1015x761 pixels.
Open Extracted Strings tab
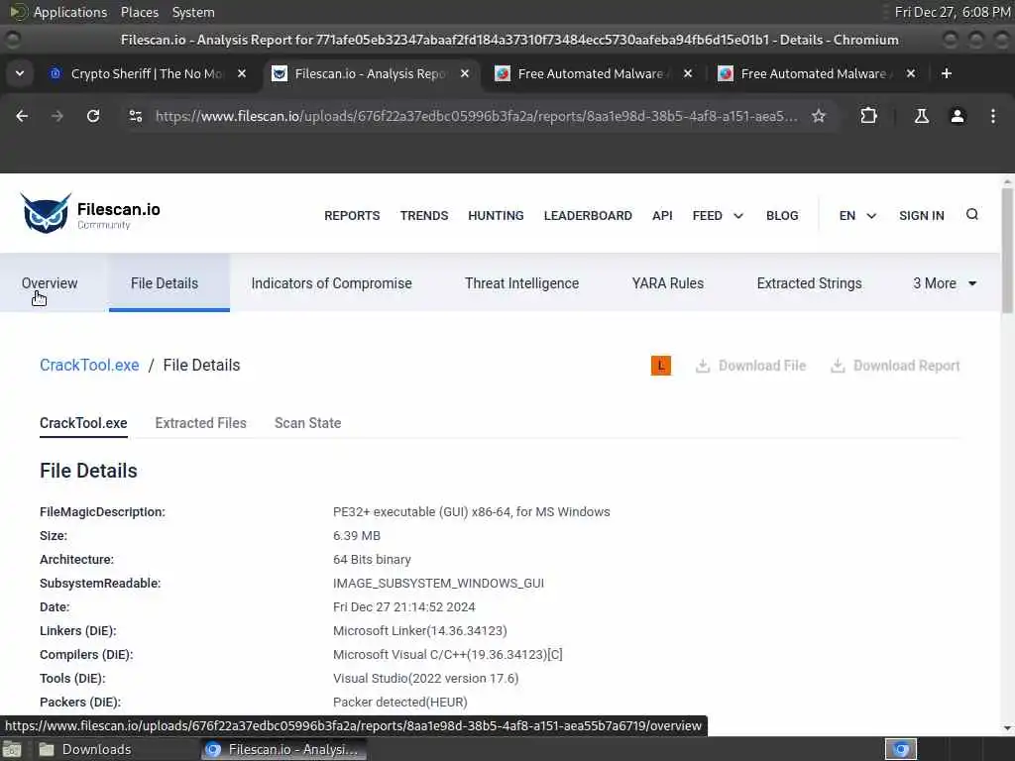coord(809,282)
